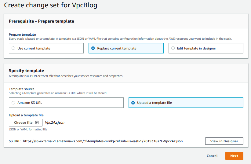This screenshot has width=251, height=164.
Task: Select Edit template in designer radio
Action: click(173, 48)
